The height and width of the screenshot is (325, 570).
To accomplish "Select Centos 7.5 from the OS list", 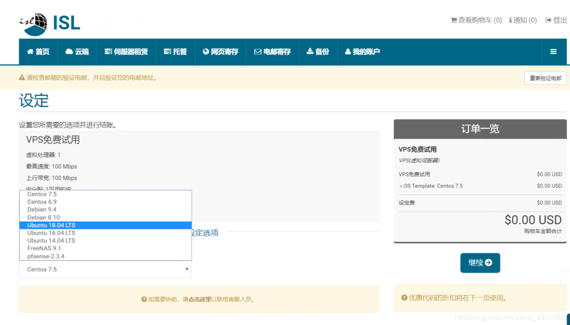I will [x=105, y=194].
